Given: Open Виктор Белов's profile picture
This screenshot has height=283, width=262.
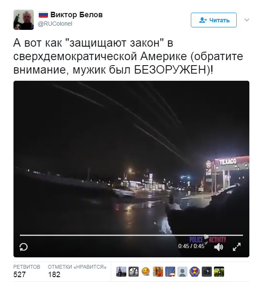Looking at the screenshot, I should 24,20.
